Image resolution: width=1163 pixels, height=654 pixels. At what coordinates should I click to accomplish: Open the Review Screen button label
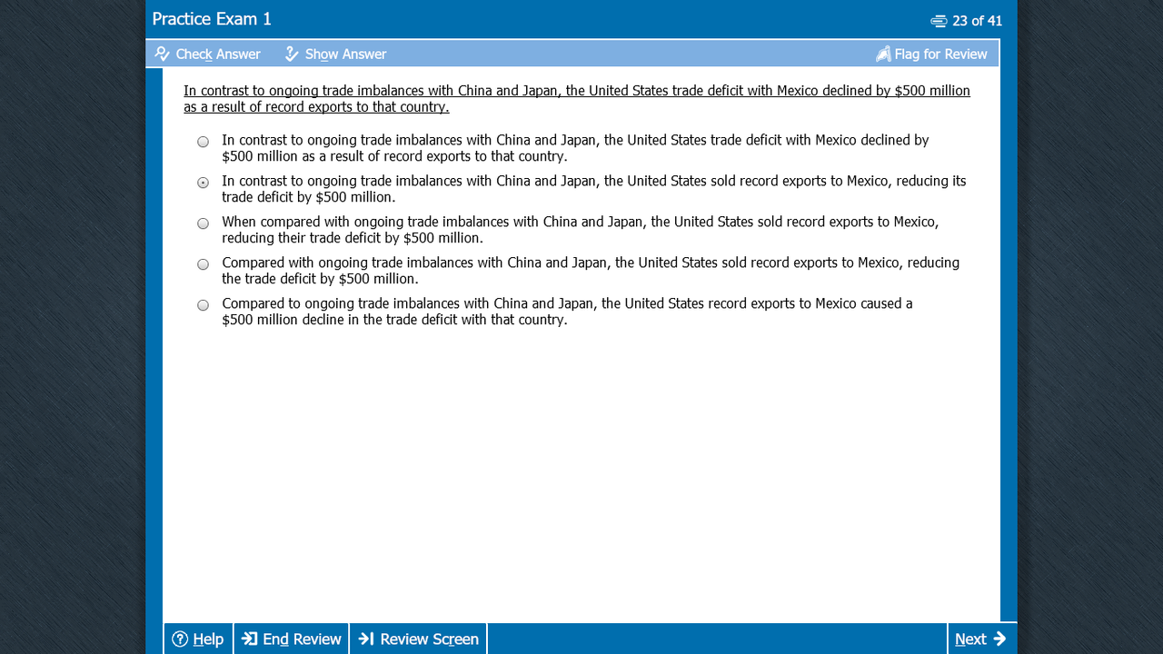click(x=429, y=639)
